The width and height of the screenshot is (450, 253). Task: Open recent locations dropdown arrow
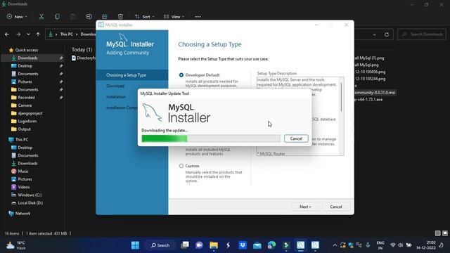[28, 34]
